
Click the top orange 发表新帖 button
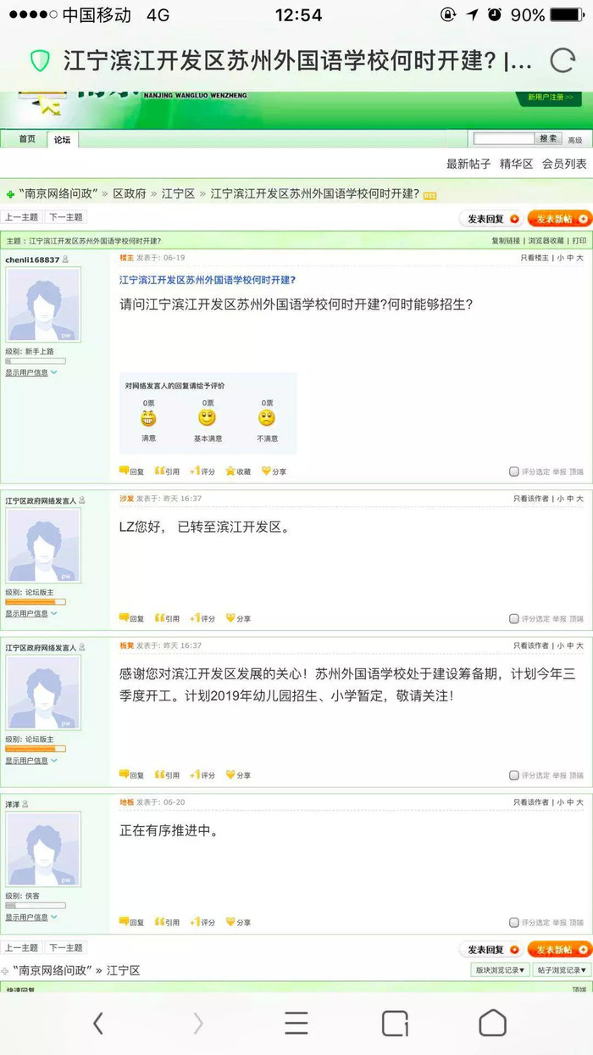pyautogui.click(x=559, y=219)
